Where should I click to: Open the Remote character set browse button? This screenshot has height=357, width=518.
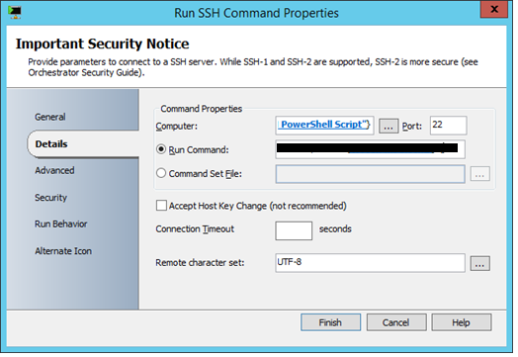click(x=480, y=263)
